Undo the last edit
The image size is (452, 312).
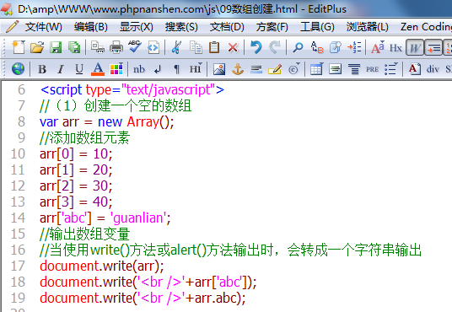(x=256, y=47)
